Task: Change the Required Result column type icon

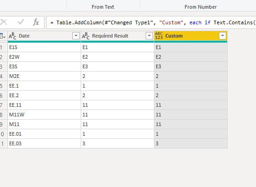Action: [x=86, y=36]
